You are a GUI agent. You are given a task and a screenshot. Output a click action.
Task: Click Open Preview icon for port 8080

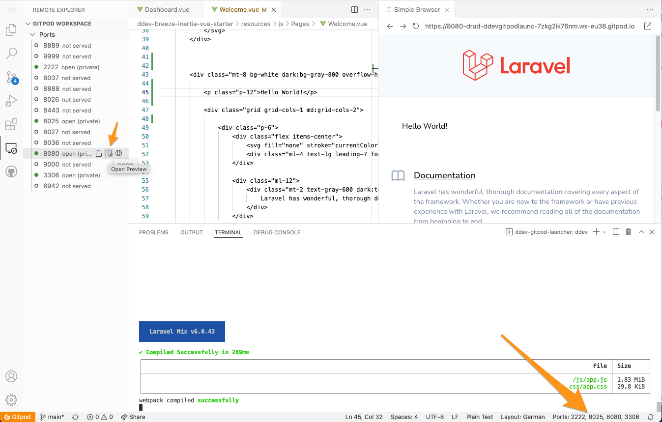click(x=109, y=154)
